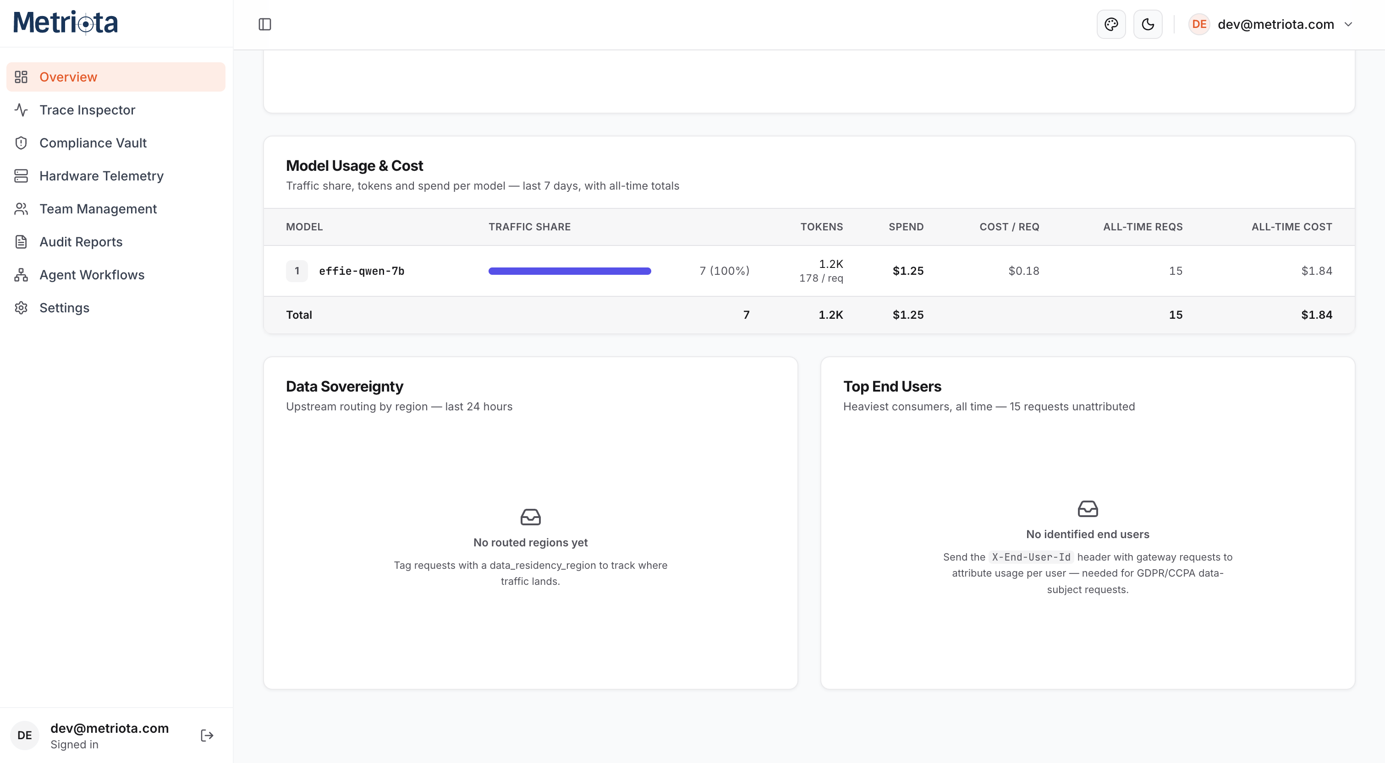Screen dimensions: 1385x763
Task: Expand the dev@metriota.com account dropdown chevron
Action: pos(1348,24)
